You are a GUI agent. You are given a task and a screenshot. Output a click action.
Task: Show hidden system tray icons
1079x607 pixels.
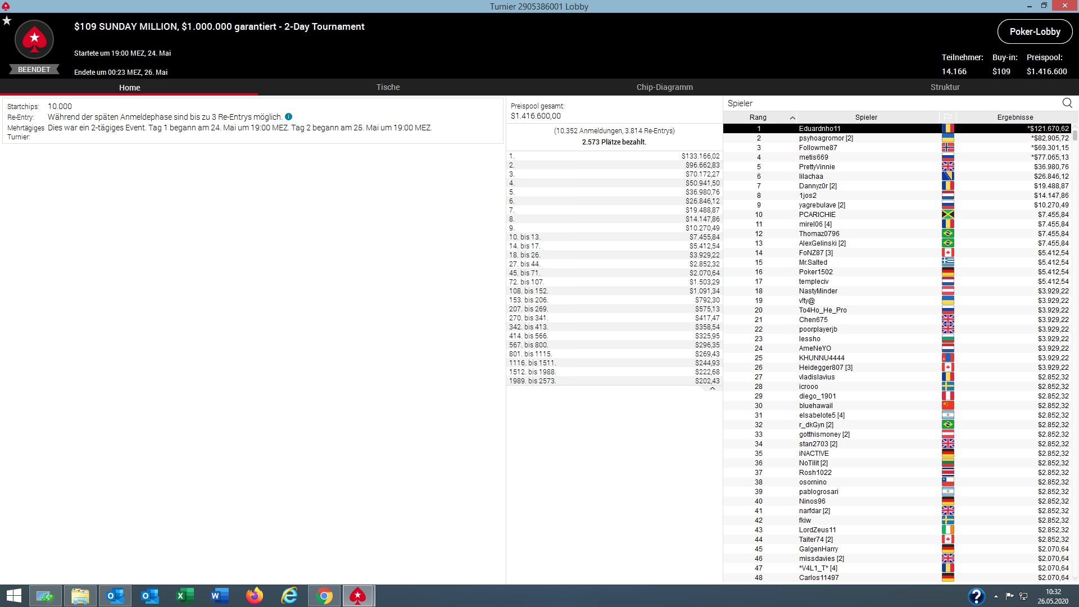996,596
